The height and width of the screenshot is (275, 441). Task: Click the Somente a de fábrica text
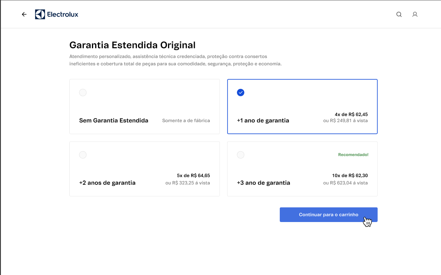[186, 121]
